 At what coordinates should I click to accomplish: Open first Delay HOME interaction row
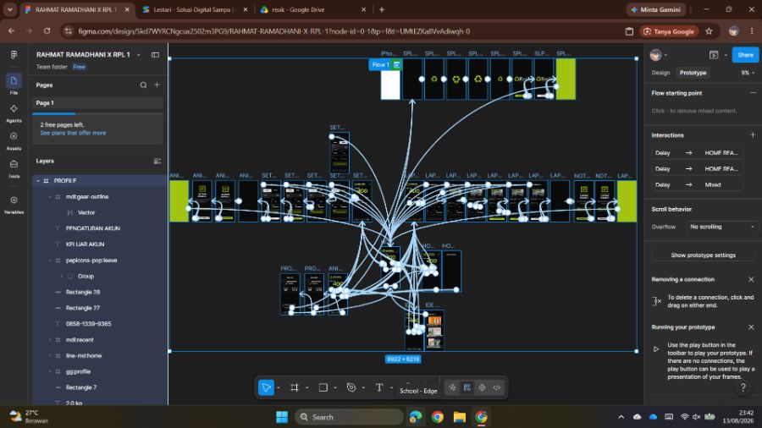pyautogui.click(x=697, y=153)
